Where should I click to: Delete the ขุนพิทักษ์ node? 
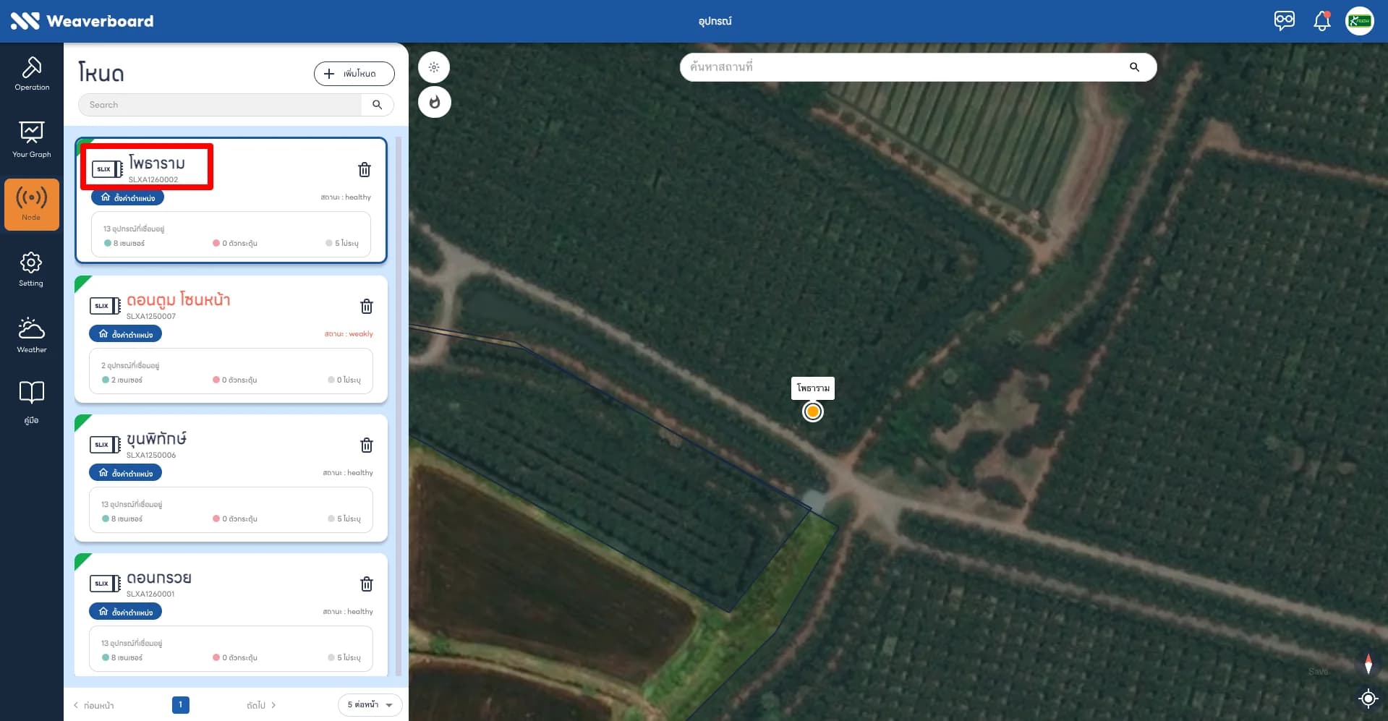(367, 445)
